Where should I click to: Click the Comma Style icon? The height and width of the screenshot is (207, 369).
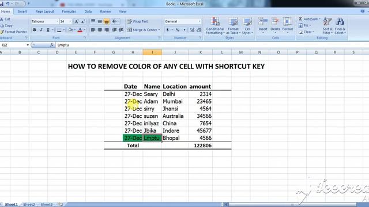pos(184,30)
